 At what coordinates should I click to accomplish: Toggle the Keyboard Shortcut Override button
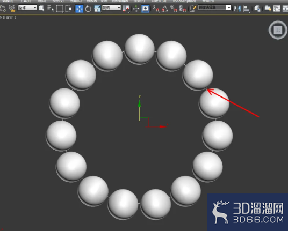pyautogui.click(x=145, y=9)
